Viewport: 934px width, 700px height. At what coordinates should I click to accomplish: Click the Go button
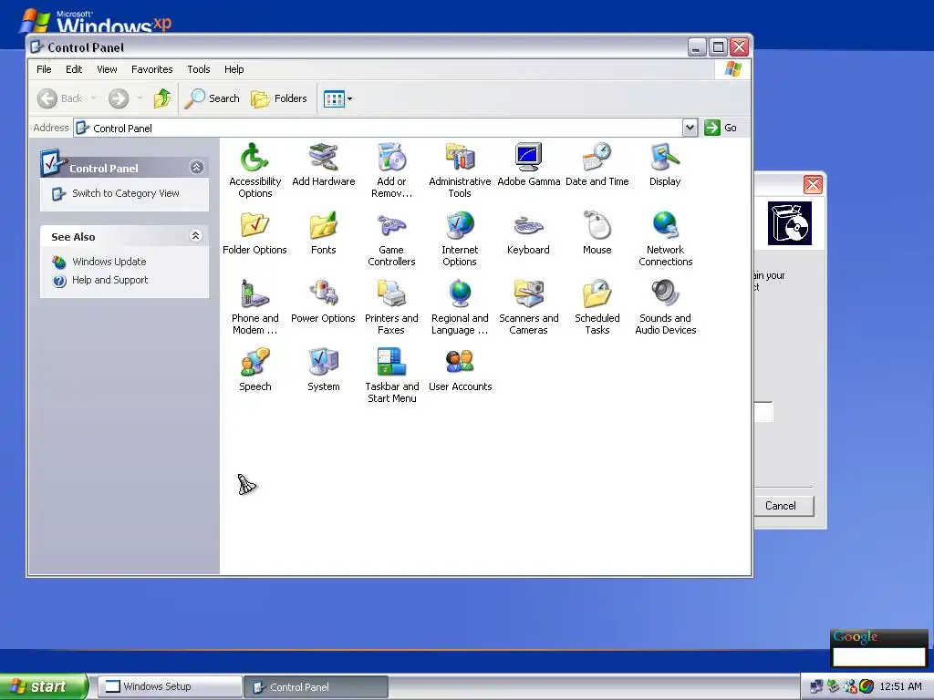tap(721, 128)
